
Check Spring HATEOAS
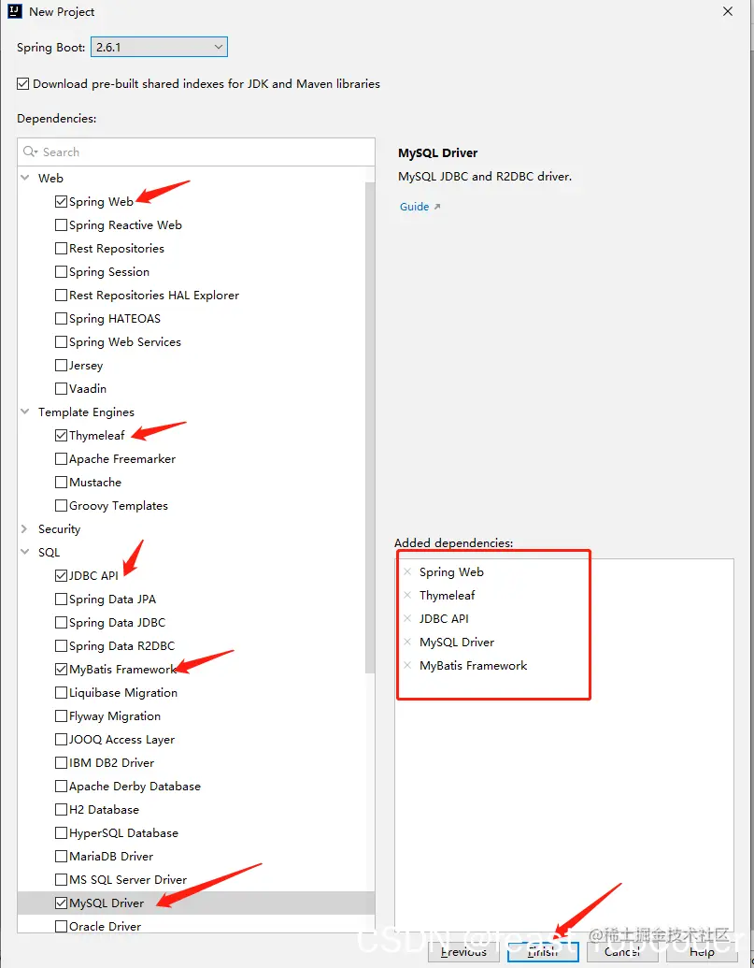pos(61,319)
